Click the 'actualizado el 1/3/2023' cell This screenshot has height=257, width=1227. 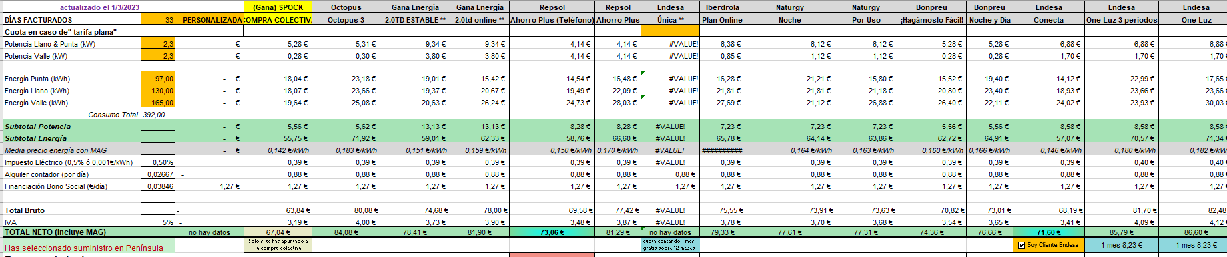99,7
